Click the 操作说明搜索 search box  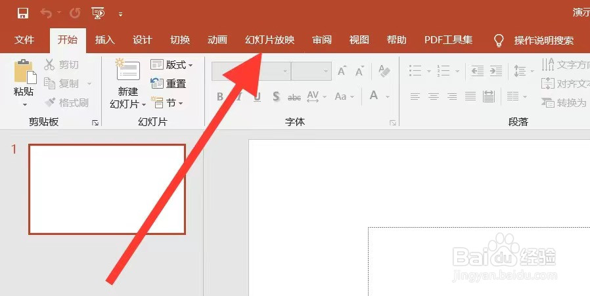pyautogui.click(x=544, y=40)
